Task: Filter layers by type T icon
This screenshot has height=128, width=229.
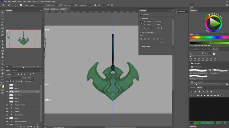Action: click(25, 74)
